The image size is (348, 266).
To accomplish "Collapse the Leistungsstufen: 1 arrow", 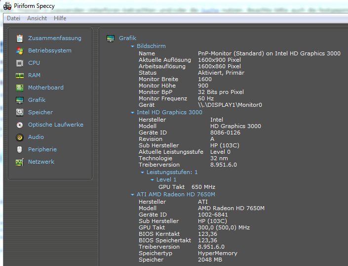I will (x=142, y=173).
